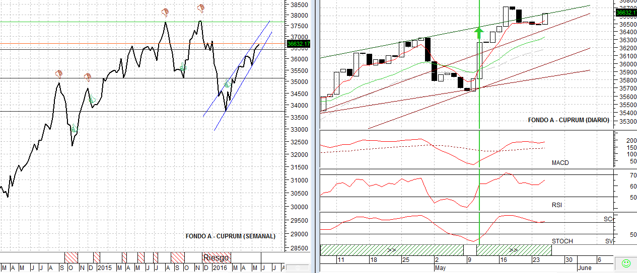Click the Riesgo hatched risk band
The image size is (637, 273).
pos(216,257)
